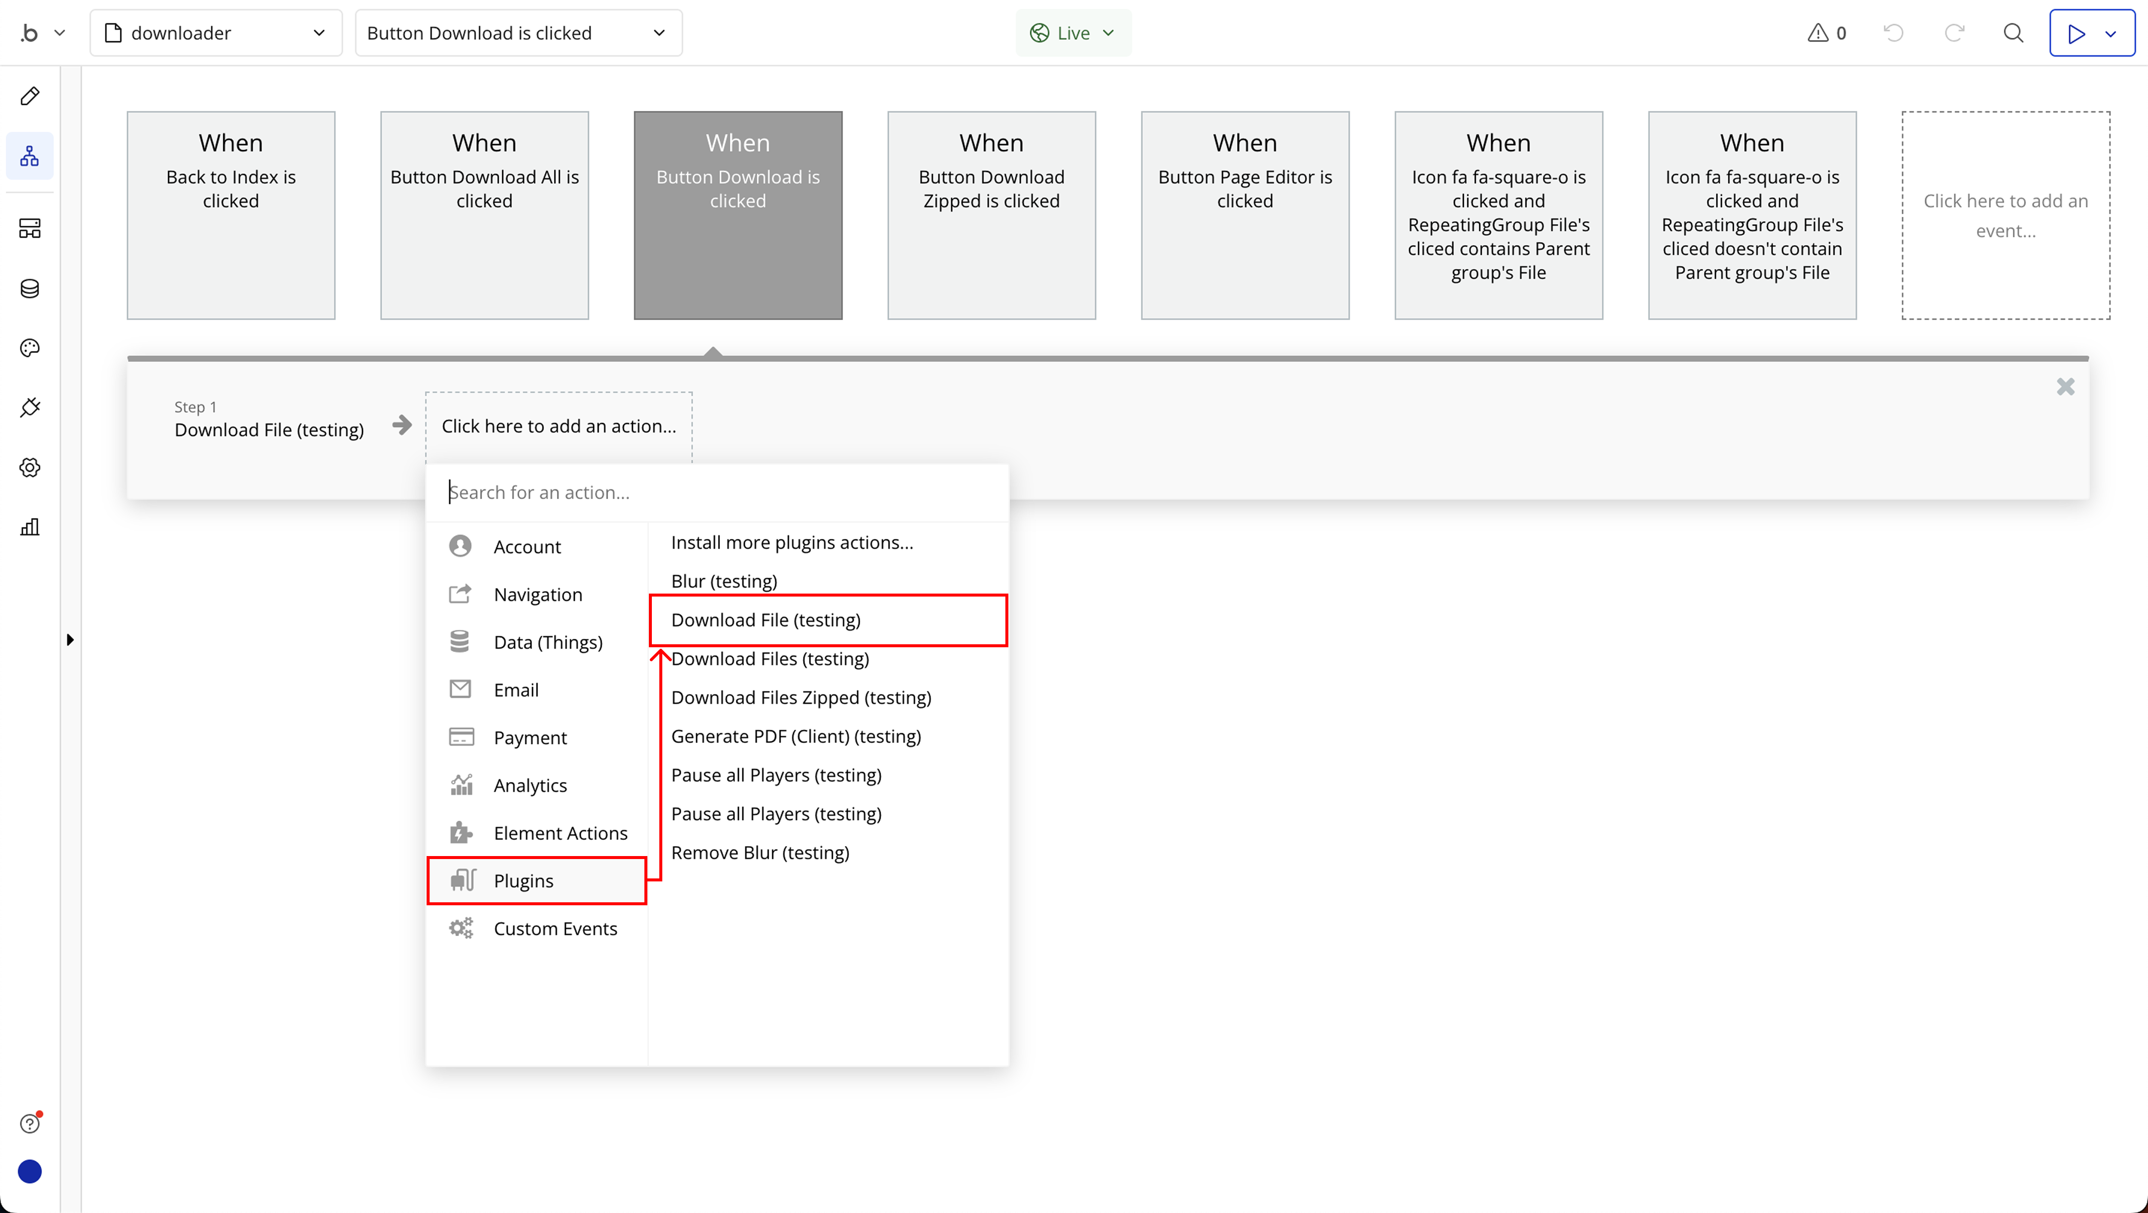The image size is (2148, 1213).
Task: Choose Download Files Zipped (testing) action
Action: pyautogui.click(x=801, y=697)
